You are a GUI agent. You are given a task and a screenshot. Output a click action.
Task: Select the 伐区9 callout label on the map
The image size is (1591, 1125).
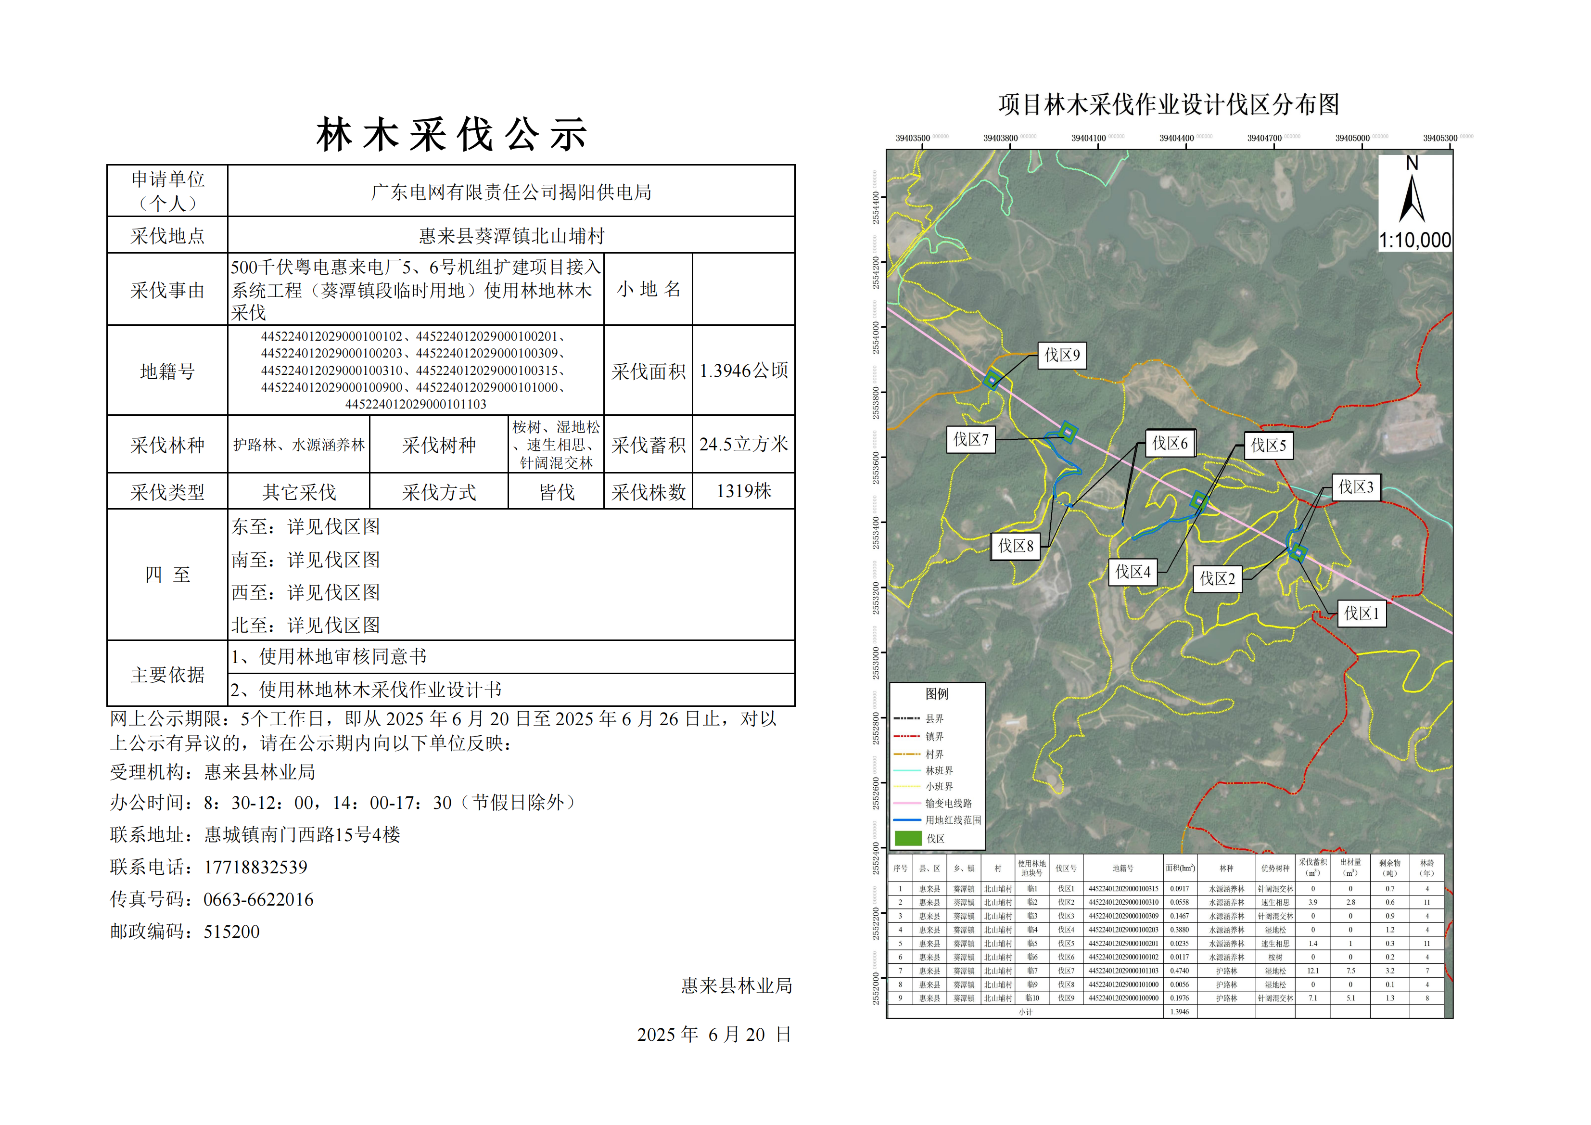coord(1062,356)
